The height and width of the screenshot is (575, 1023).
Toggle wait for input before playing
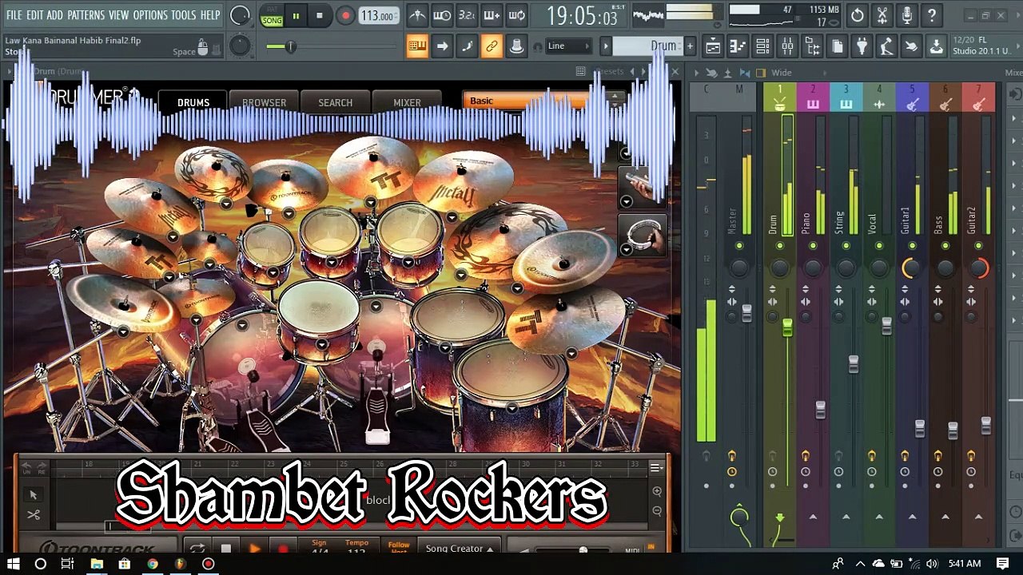pos(442,15)
